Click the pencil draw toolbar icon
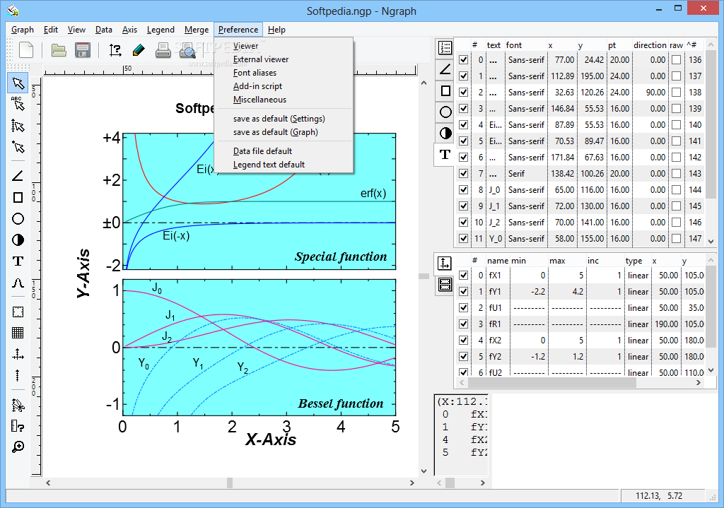 (139, 50)
